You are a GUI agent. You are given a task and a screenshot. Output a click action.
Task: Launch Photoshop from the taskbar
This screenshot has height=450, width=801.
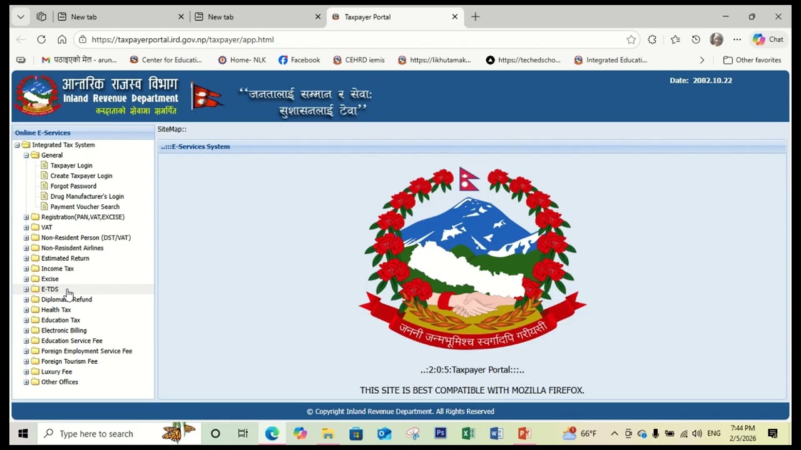click(x=441, y=433)
